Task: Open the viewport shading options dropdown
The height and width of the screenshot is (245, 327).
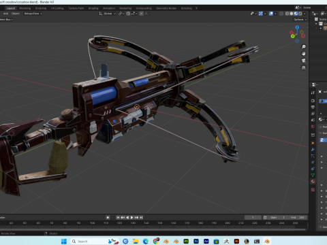Action: tap(305, 14)
